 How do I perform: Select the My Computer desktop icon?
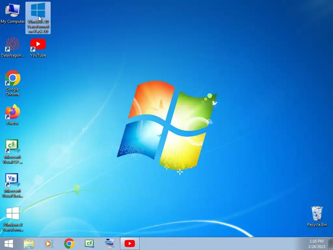pyautogui.click(x=13, y=13)
